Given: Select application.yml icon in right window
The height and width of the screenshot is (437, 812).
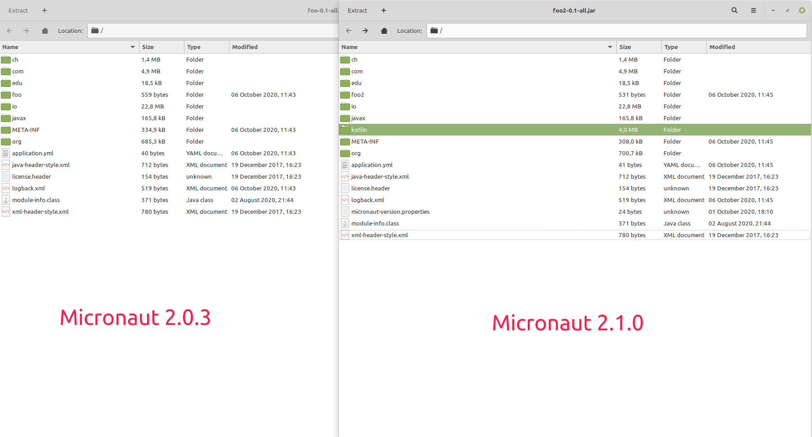Looking at the screenshot, I should click(345, 165).
